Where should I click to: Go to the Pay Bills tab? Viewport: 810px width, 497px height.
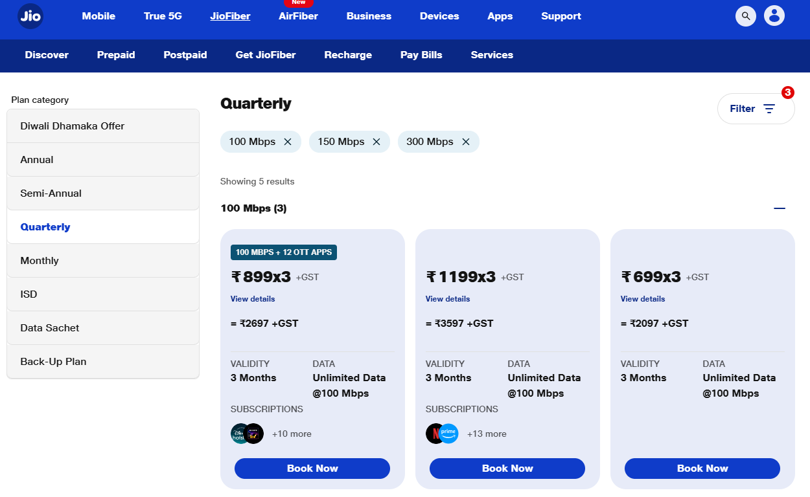[x=421, y=55]
